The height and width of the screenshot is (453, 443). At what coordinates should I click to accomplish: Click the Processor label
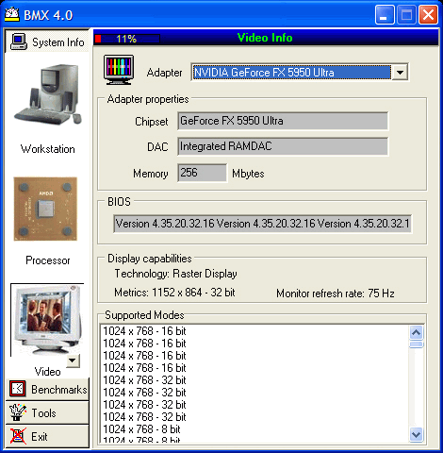pos(48,260)
